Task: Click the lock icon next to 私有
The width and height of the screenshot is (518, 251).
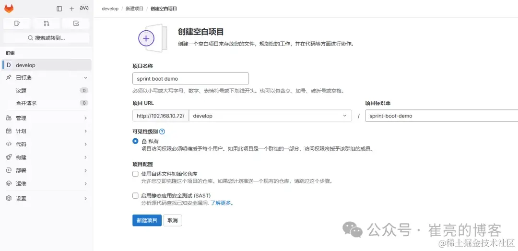Action: 144,141
